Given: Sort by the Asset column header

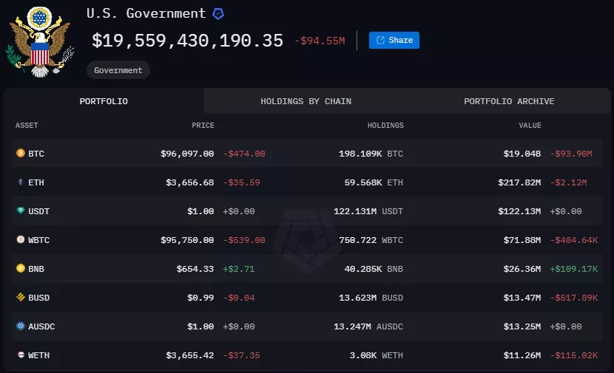Looking at the screenshot, I should [x=27, y=126].
